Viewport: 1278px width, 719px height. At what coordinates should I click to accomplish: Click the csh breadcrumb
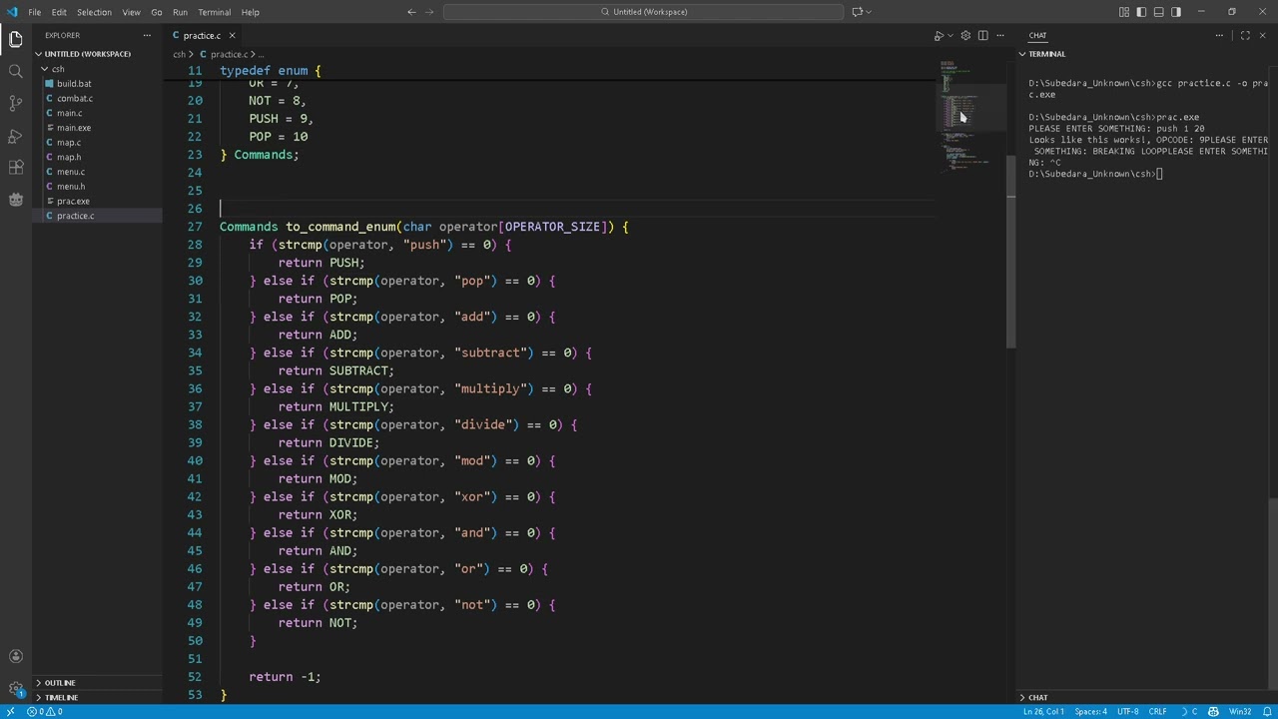tap(179, 54)
